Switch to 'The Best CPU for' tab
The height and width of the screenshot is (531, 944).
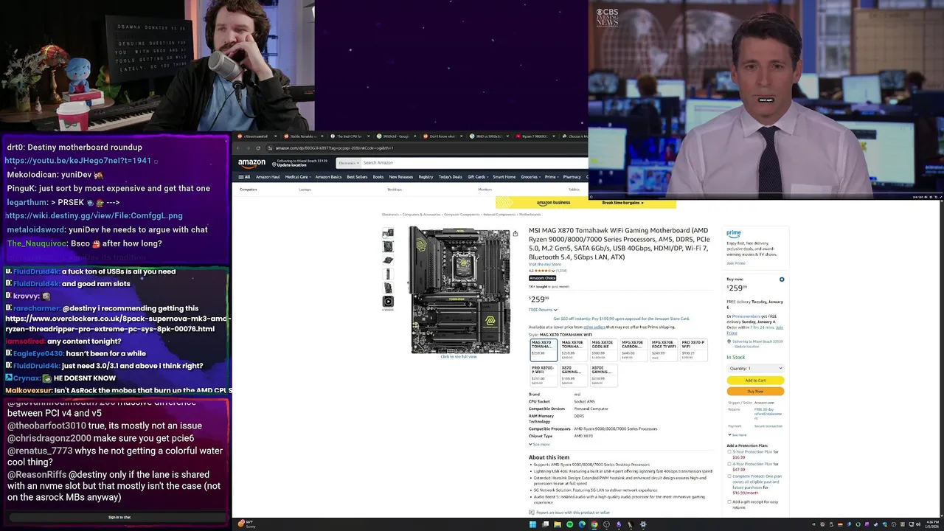pos(348,136)
